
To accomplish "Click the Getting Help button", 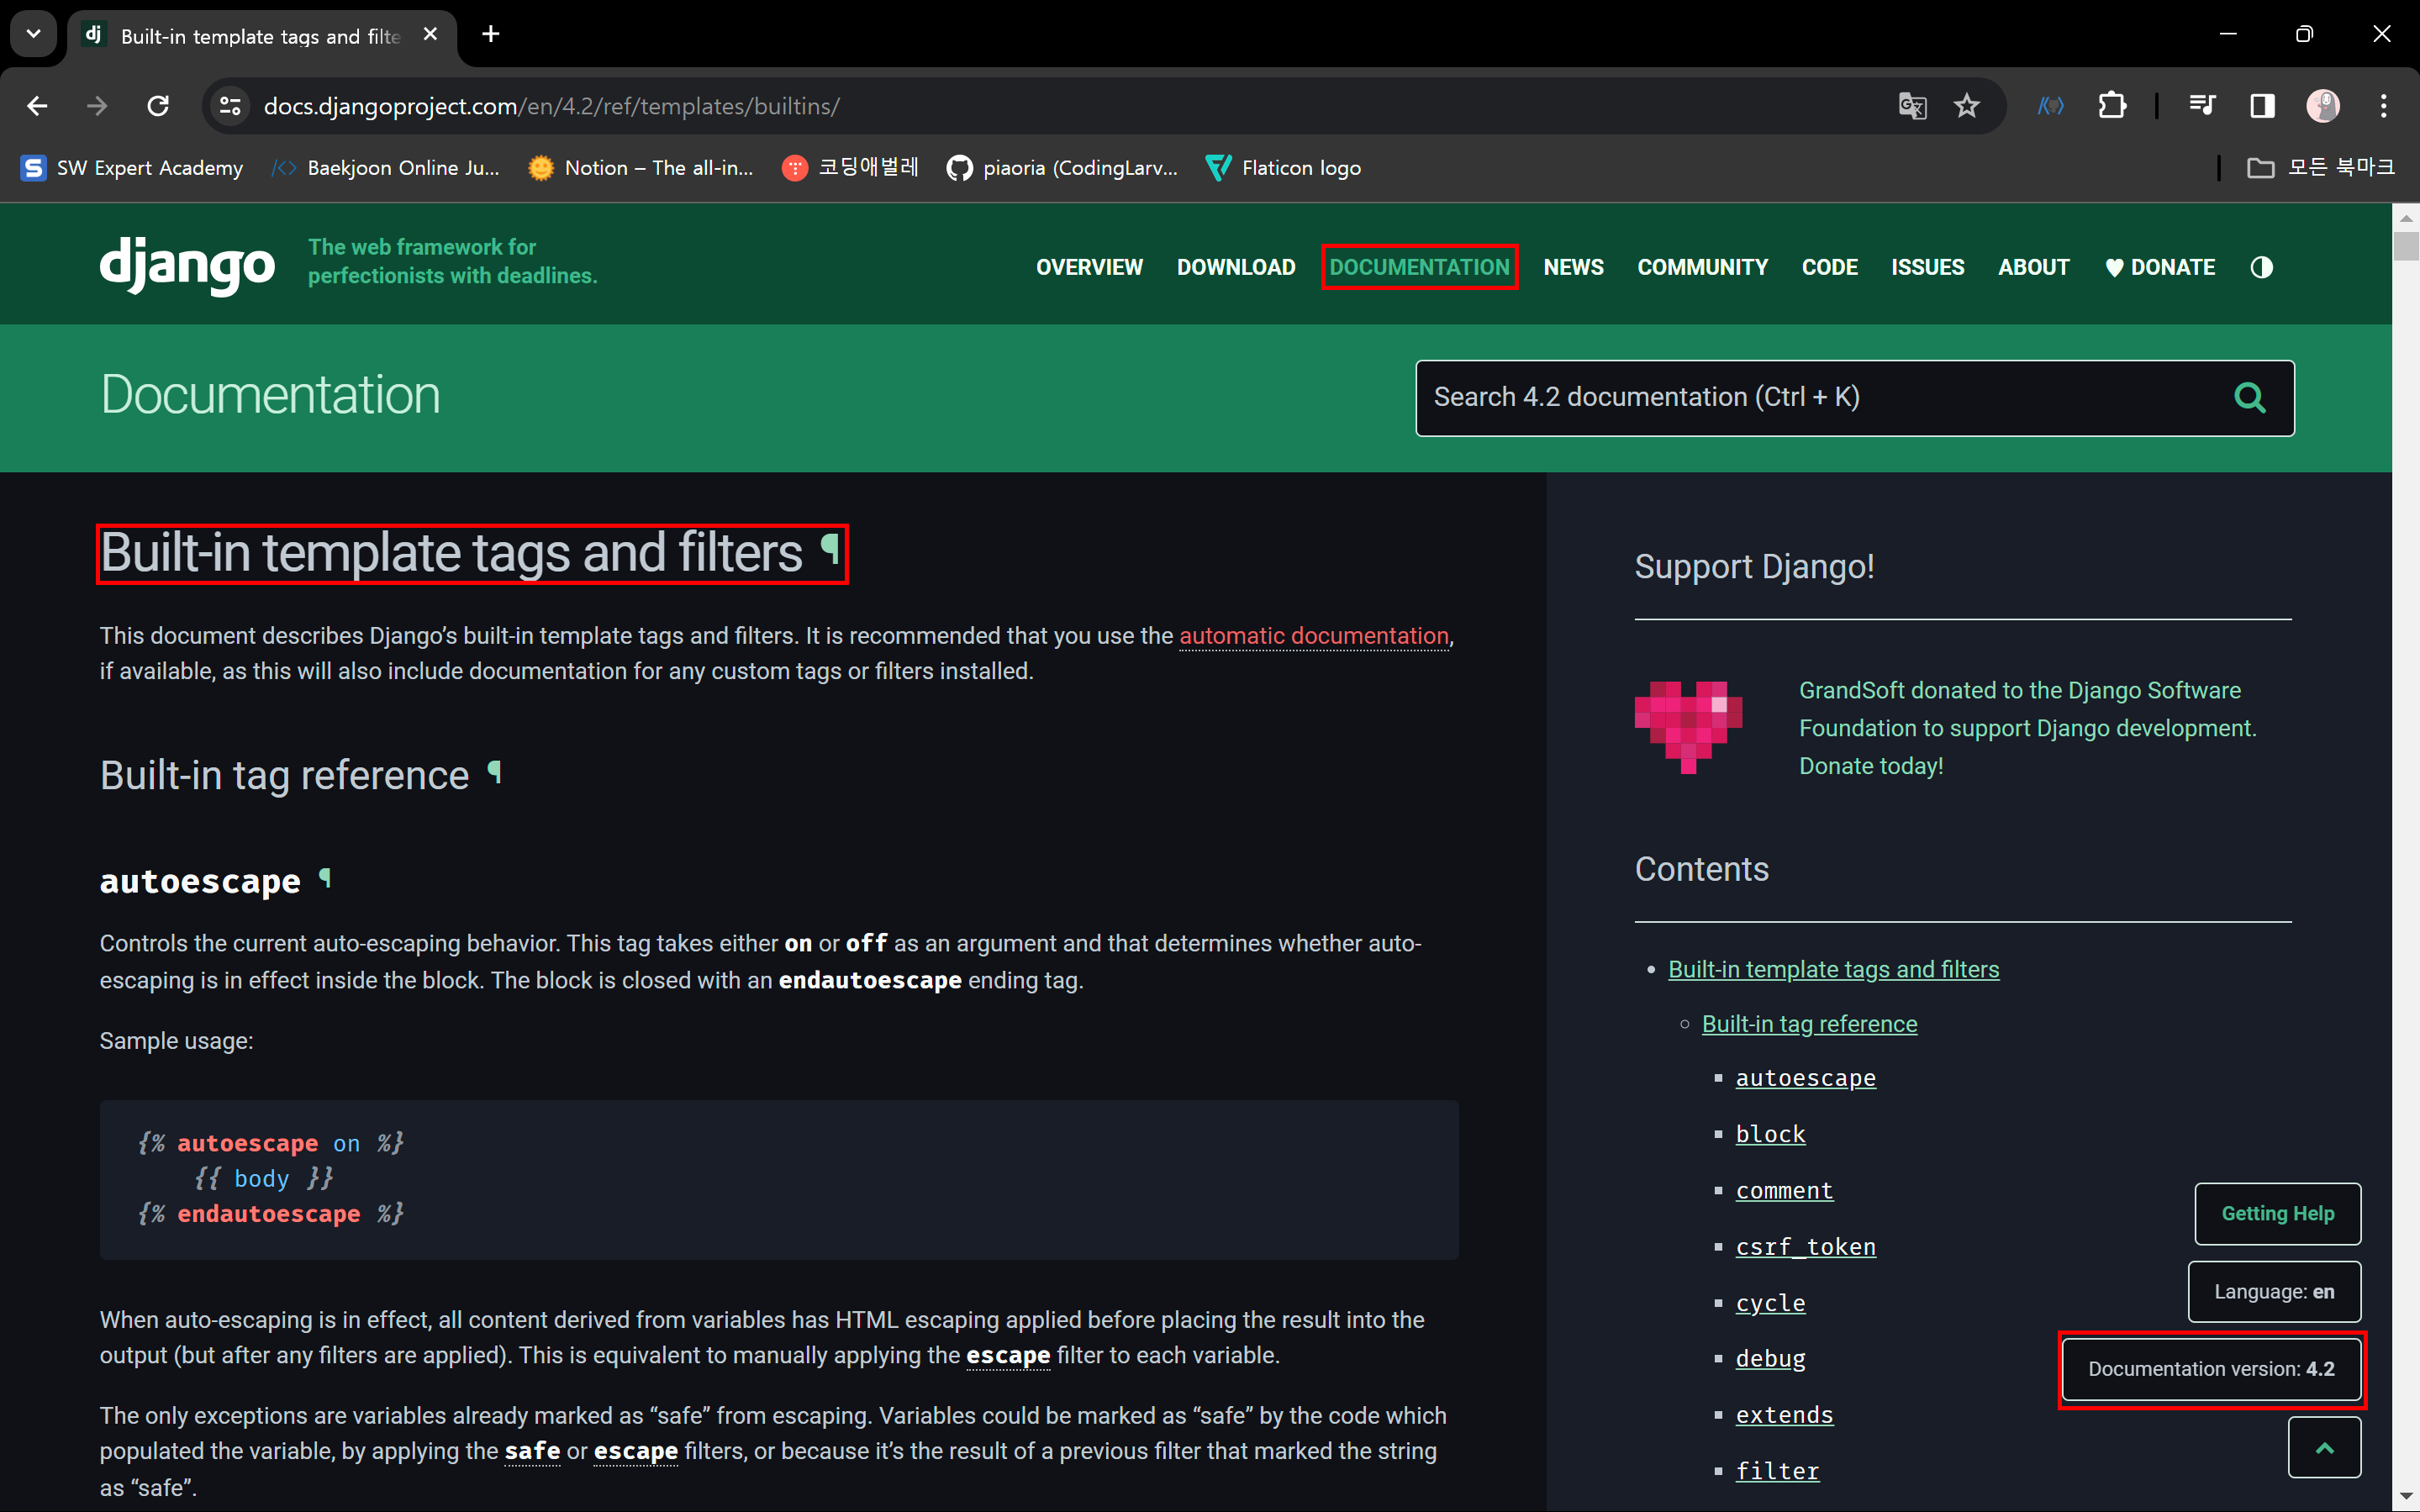I will point(2277,1213).
